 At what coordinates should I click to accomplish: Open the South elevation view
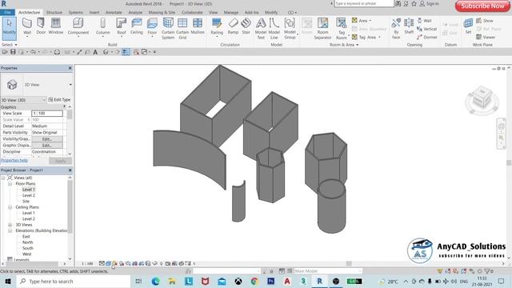(x=28, y=249)
